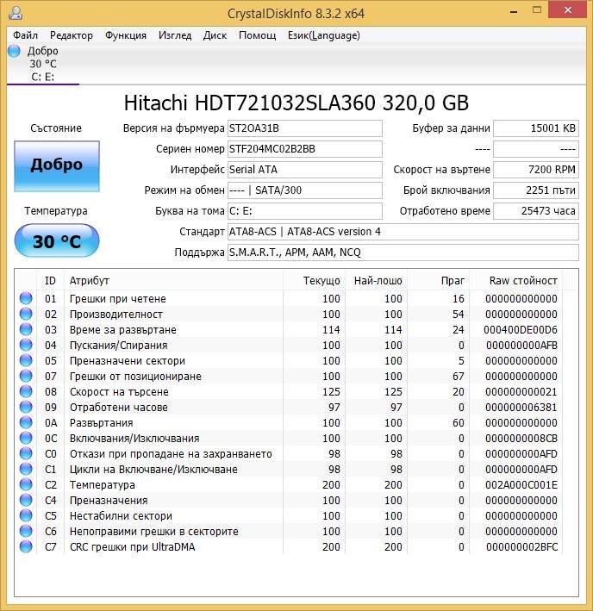Open the Функция menu

pos(126,35)
